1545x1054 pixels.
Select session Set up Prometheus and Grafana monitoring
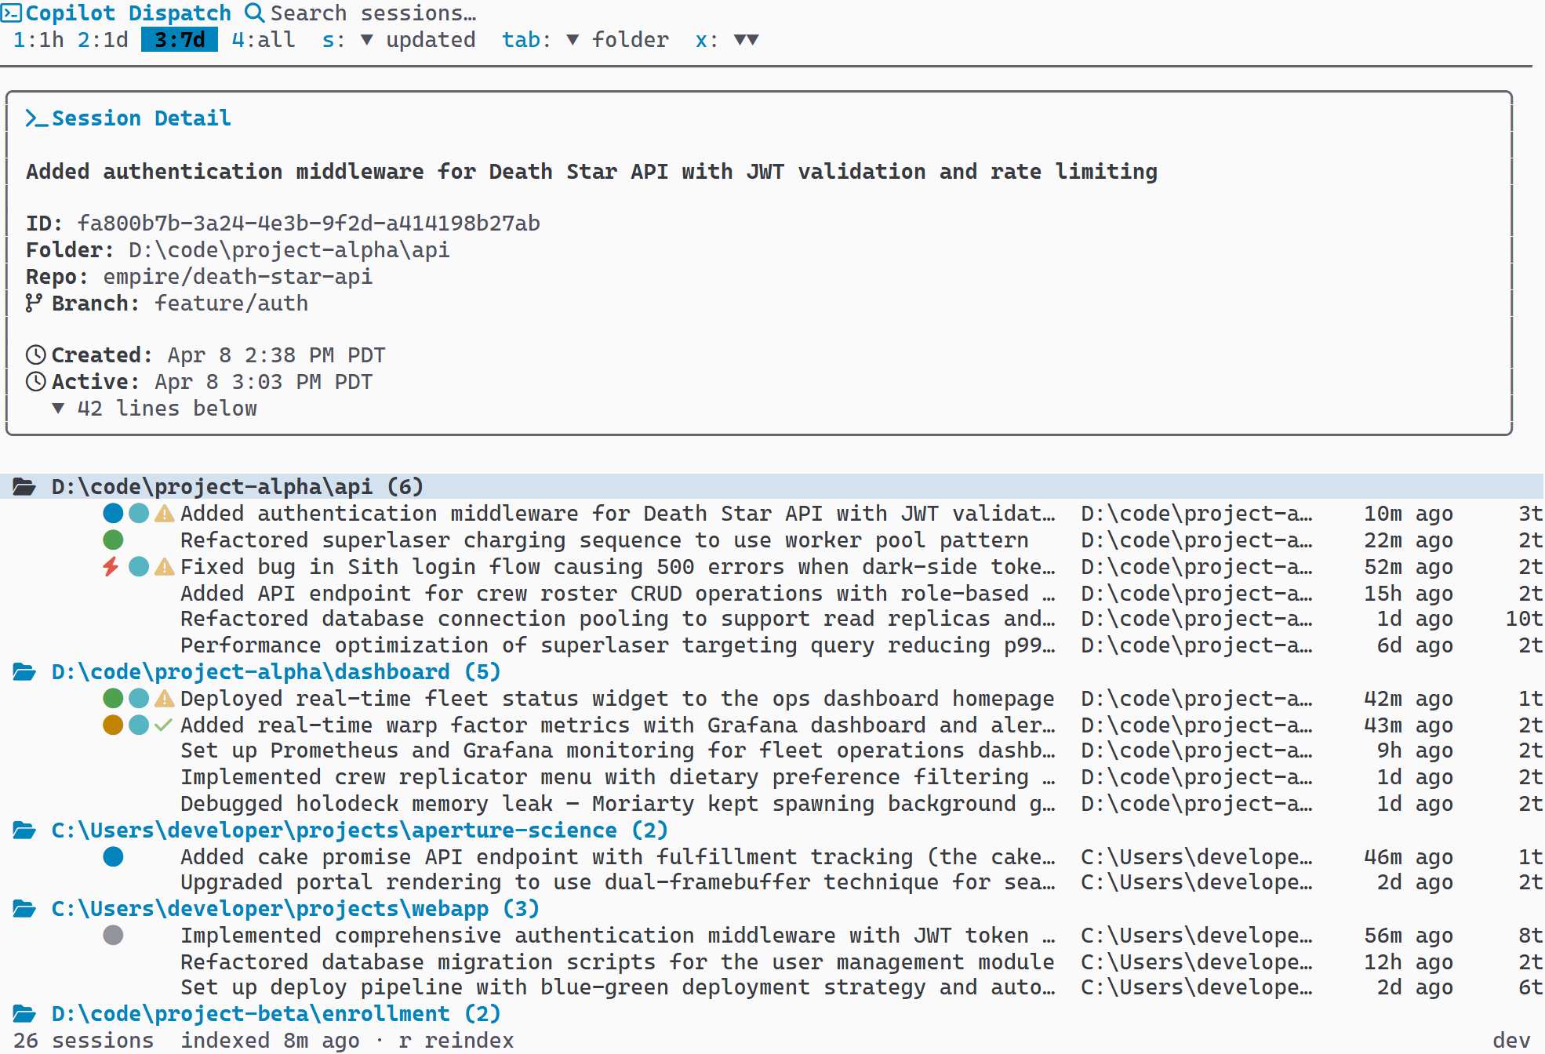[x=772, y=751]
